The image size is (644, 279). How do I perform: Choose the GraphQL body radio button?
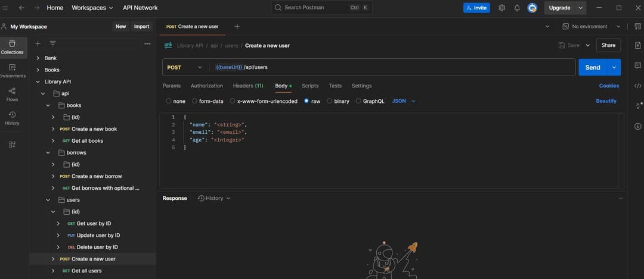pos(358,101)
